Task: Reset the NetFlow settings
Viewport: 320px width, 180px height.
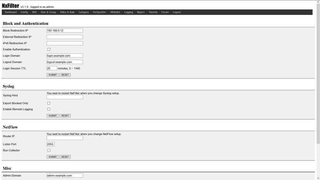Action: click(x=65, y=157)
